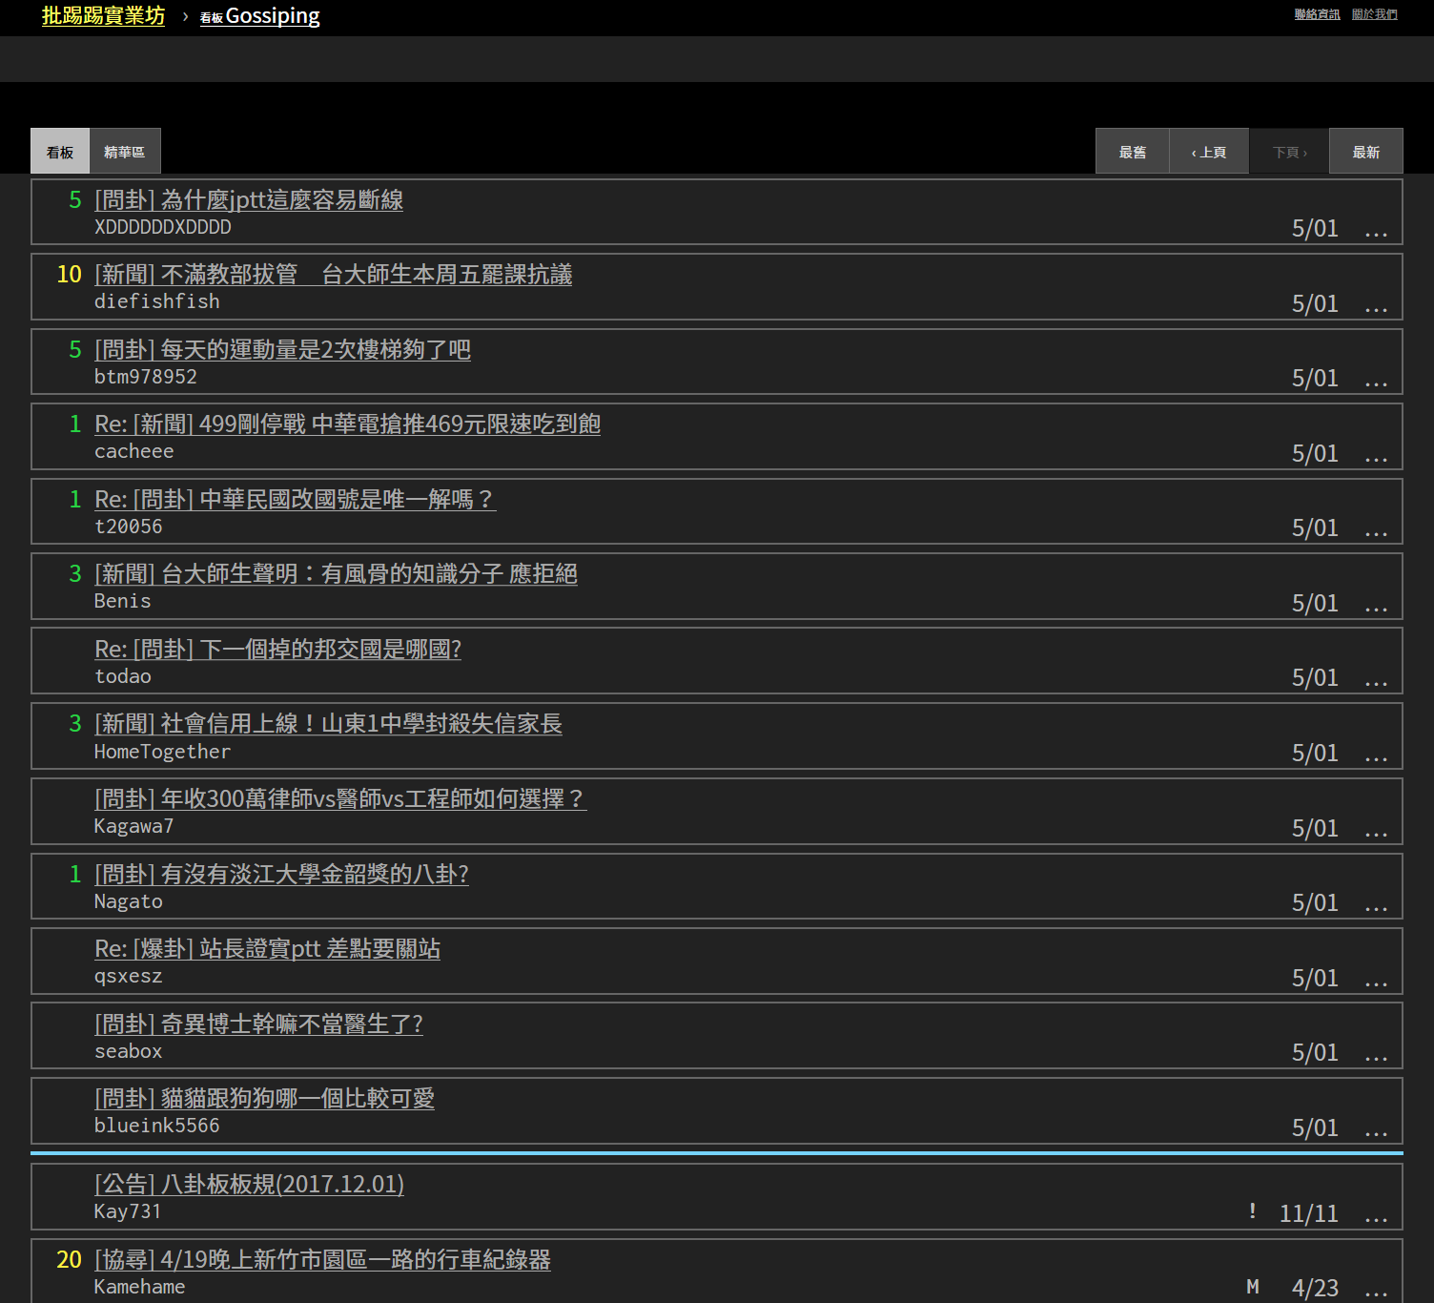Switch to the 看板 tab

[59, 151]
